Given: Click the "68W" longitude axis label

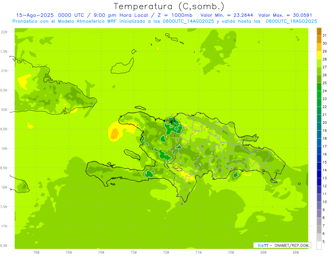Looking at the screenshot, I should tap(296, 252).
